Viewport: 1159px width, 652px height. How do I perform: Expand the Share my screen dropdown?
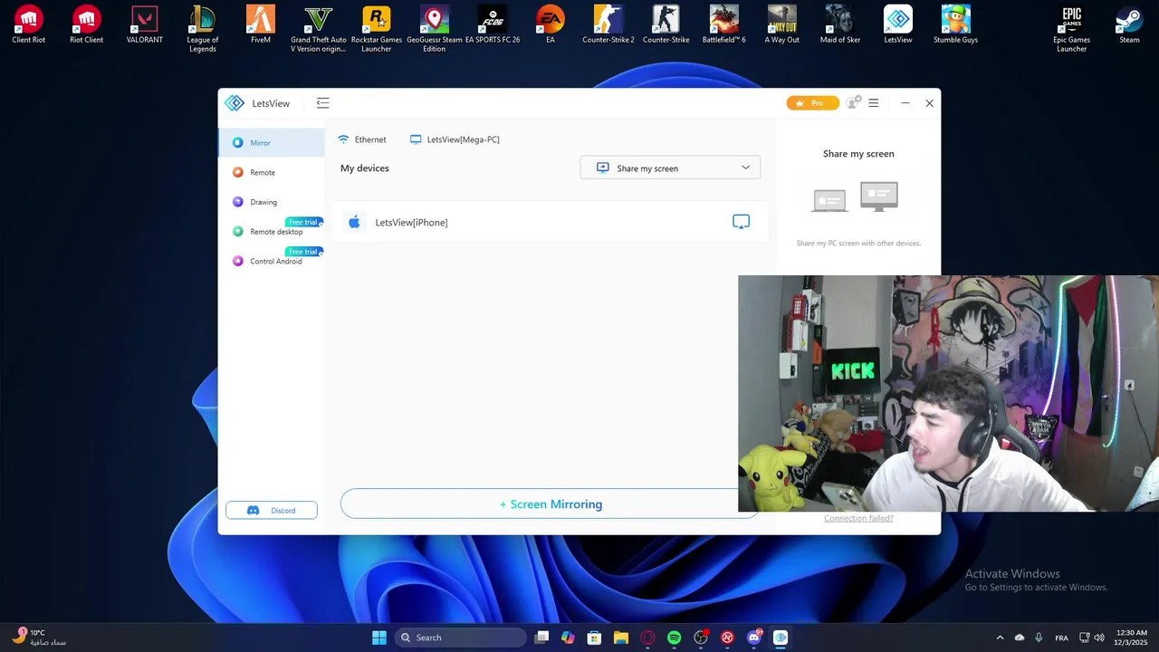670,168
